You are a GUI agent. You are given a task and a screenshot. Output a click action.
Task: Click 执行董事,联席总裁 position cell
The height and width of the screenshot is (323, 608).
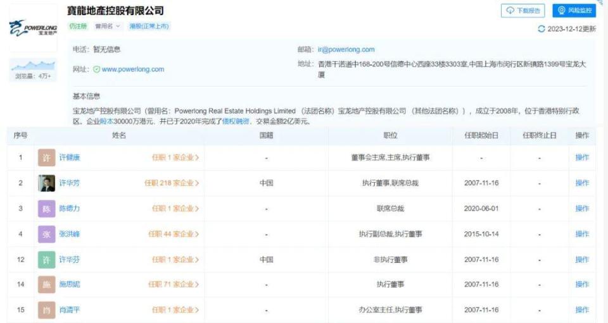(390, 183)
